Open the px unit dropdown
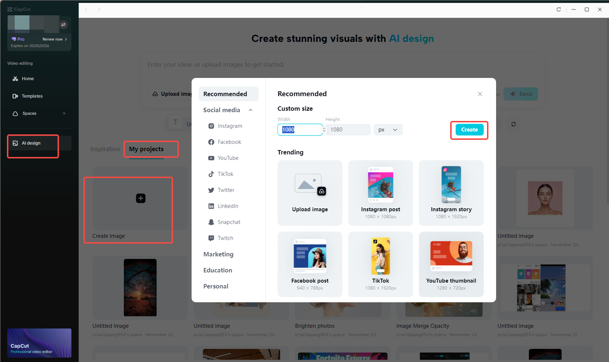Viewport: 609px width, 362px height. tap(388, 129)
